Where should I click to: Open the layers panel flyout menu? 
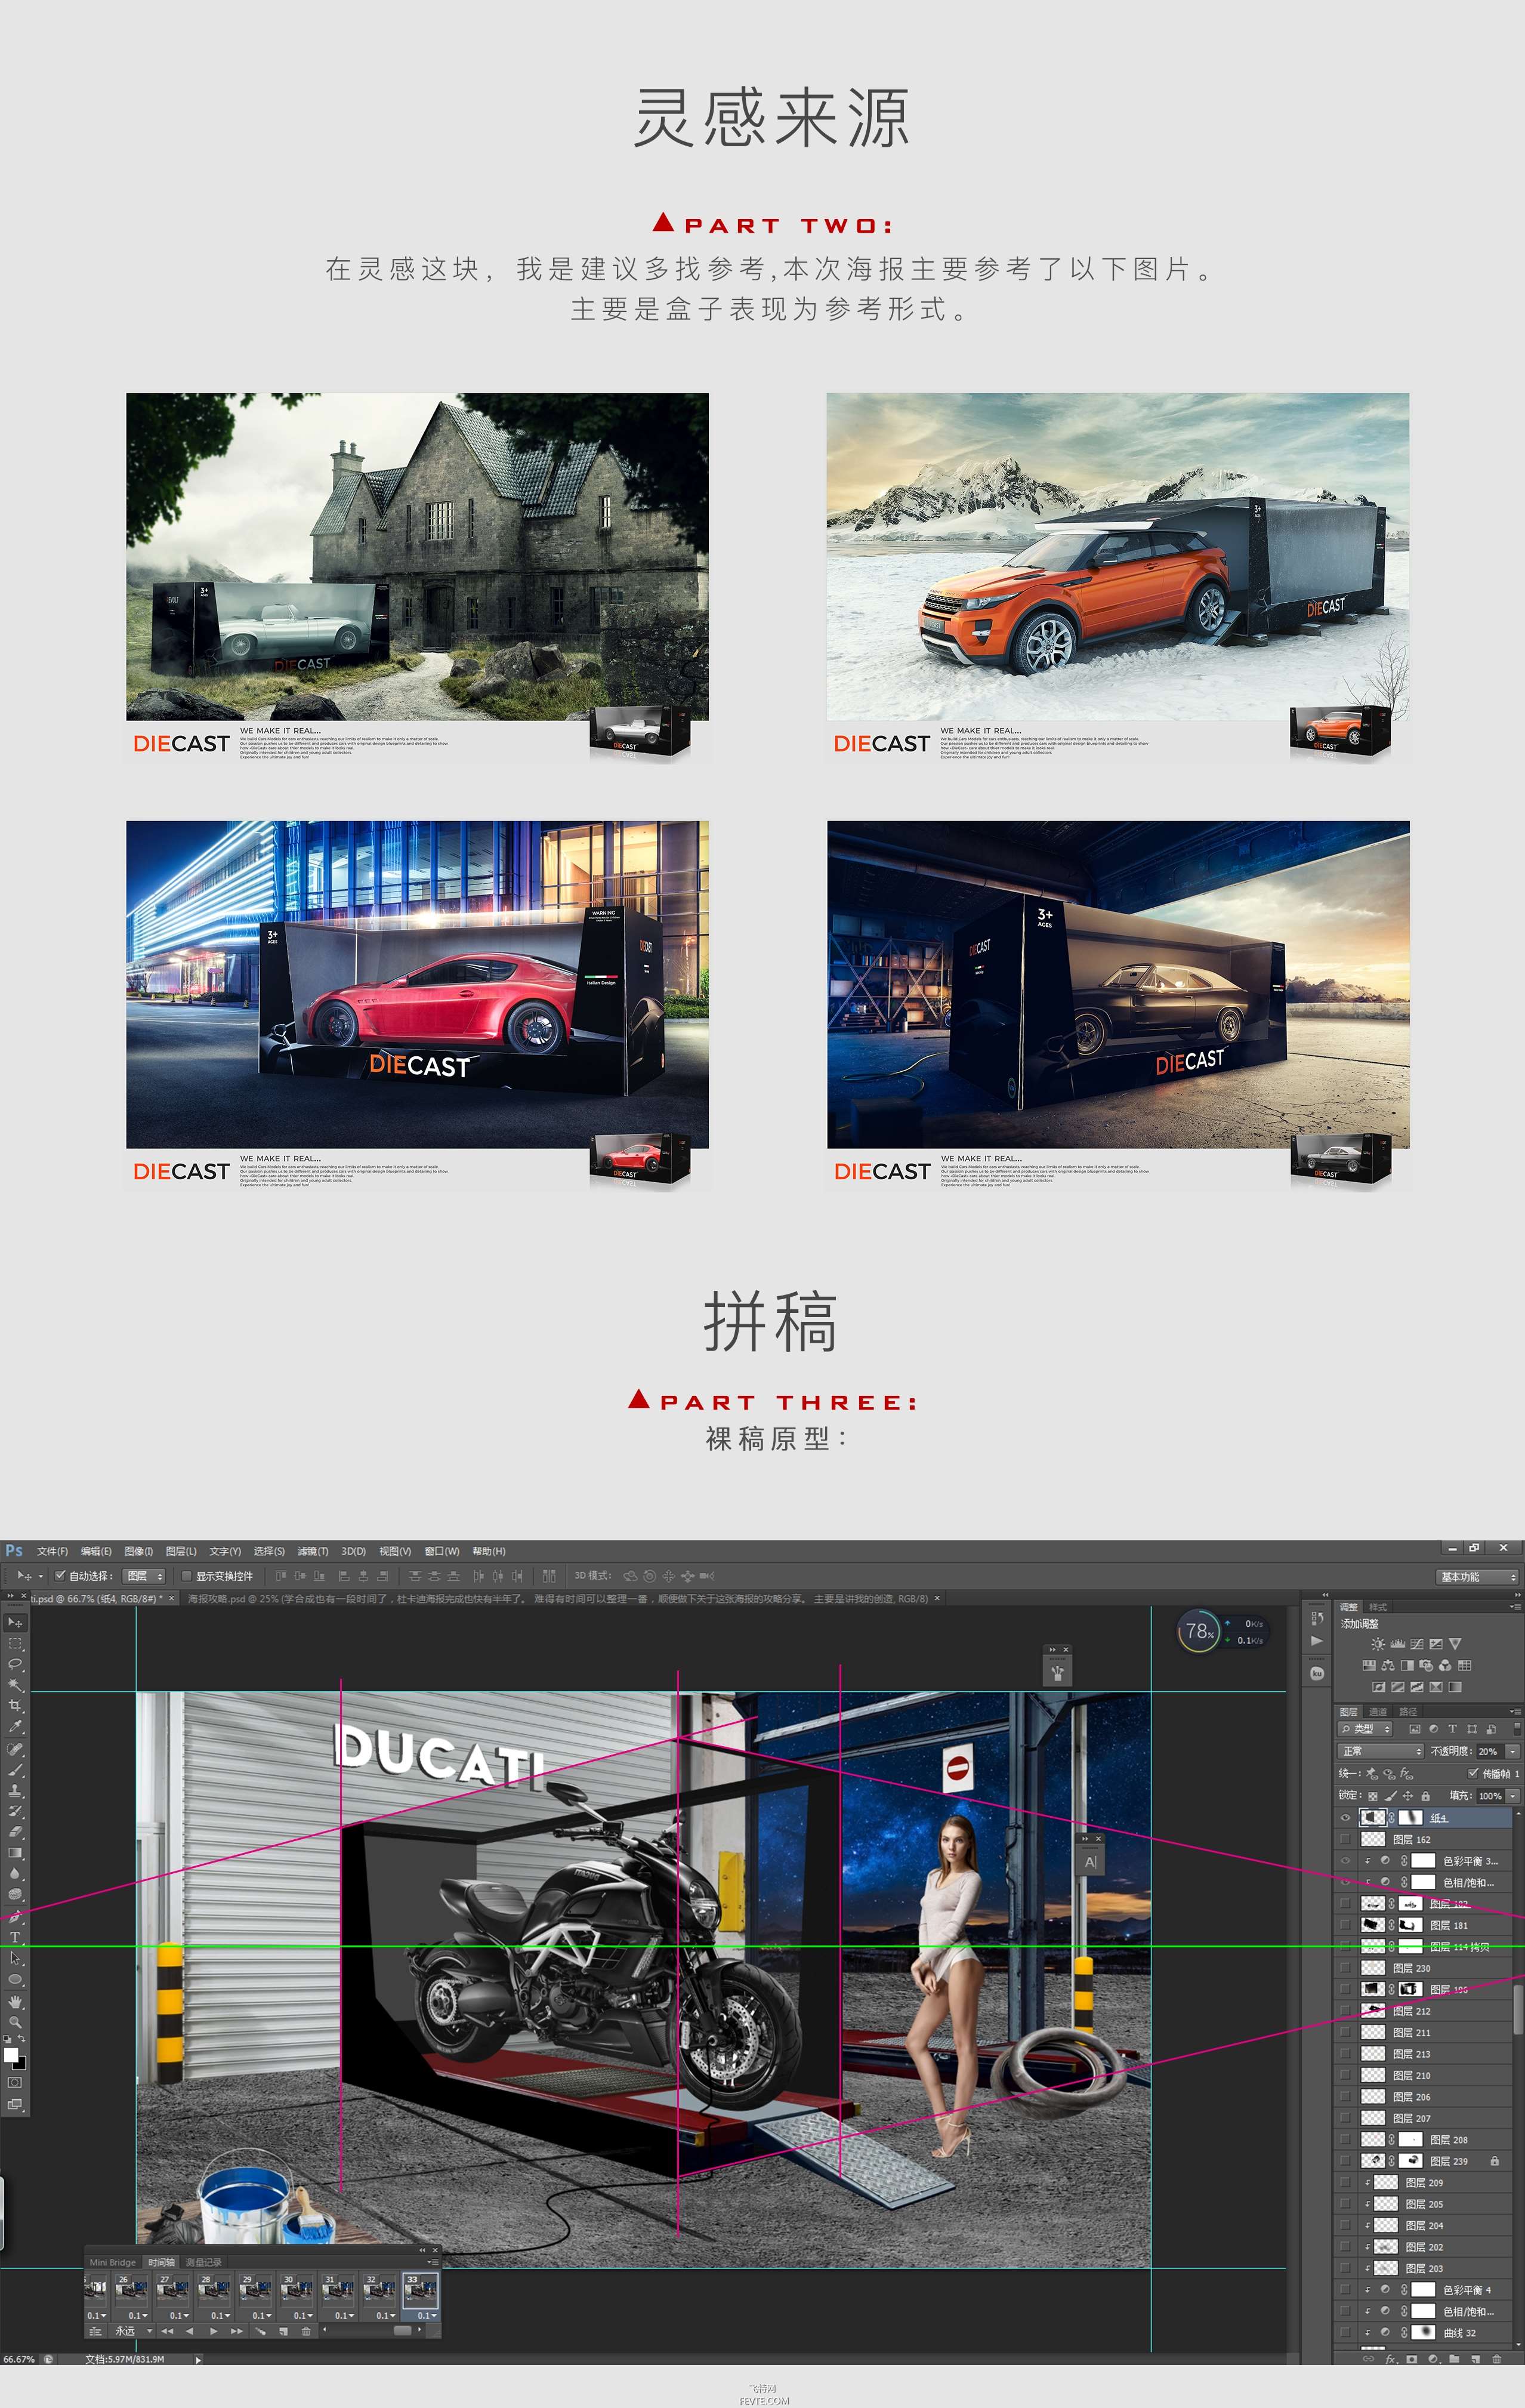click(1516, 1711)
